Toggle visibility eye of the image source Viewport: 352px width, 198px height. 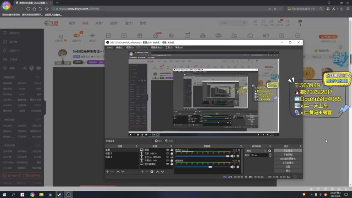coord(167,150)
